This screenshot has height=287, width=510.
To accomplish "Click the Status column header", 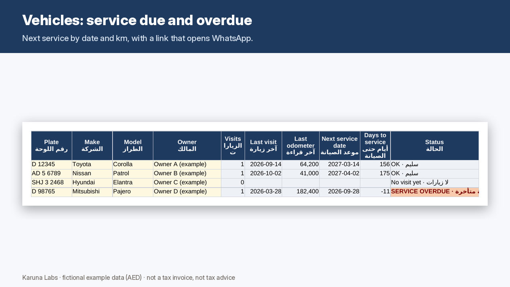I will 434,145.
